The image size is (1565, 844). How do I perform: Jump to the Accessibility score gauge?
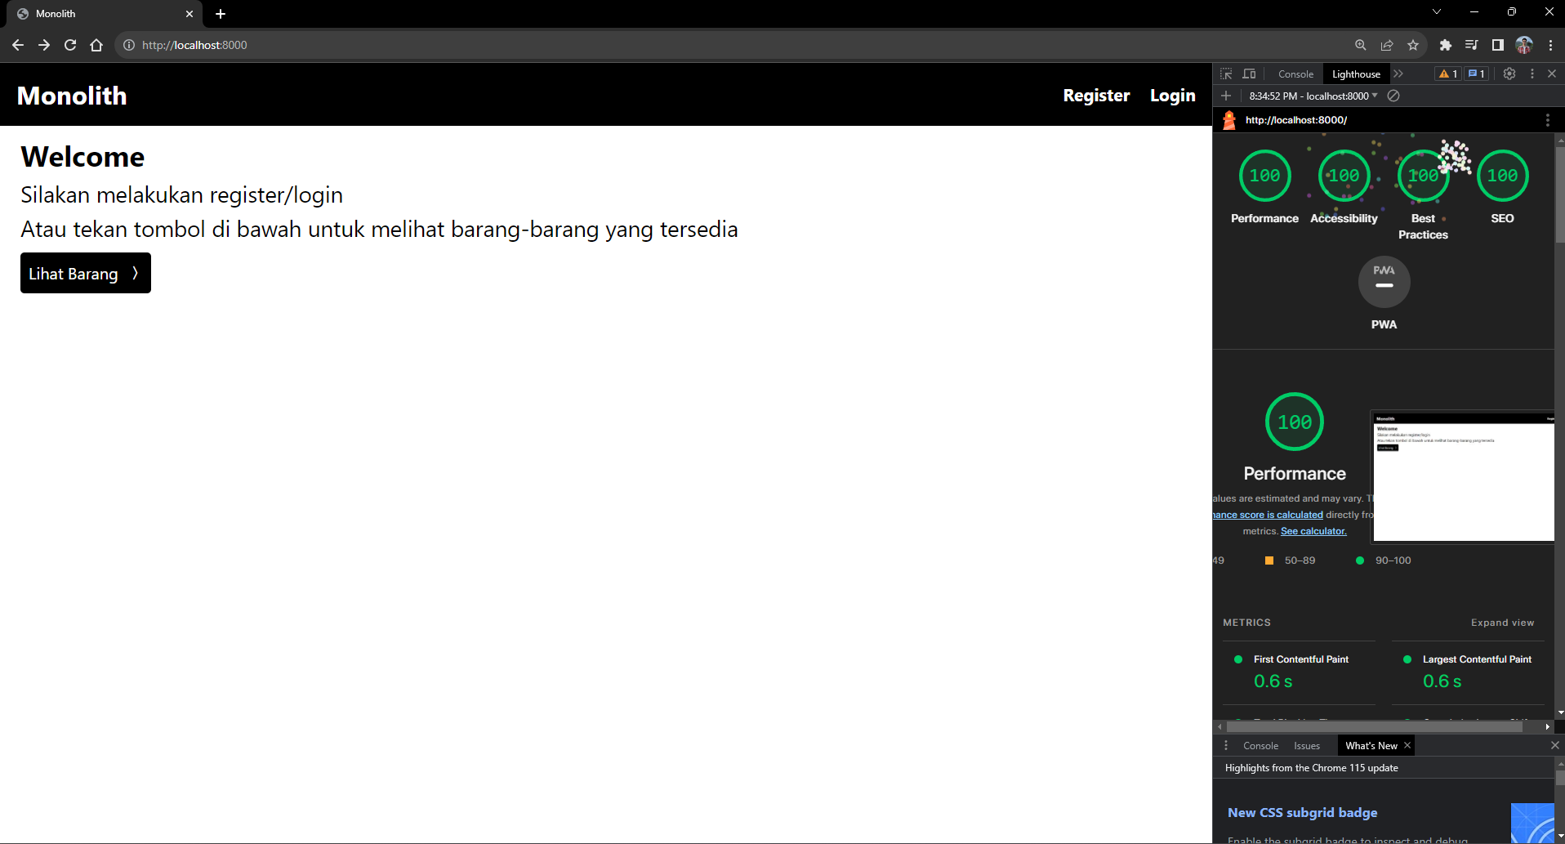[1344, 176]
